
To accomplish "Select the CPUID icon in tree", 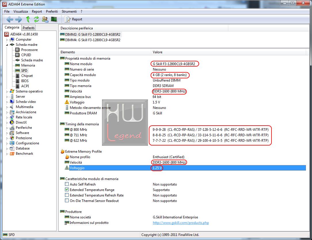I will click(x=18, y=55).
